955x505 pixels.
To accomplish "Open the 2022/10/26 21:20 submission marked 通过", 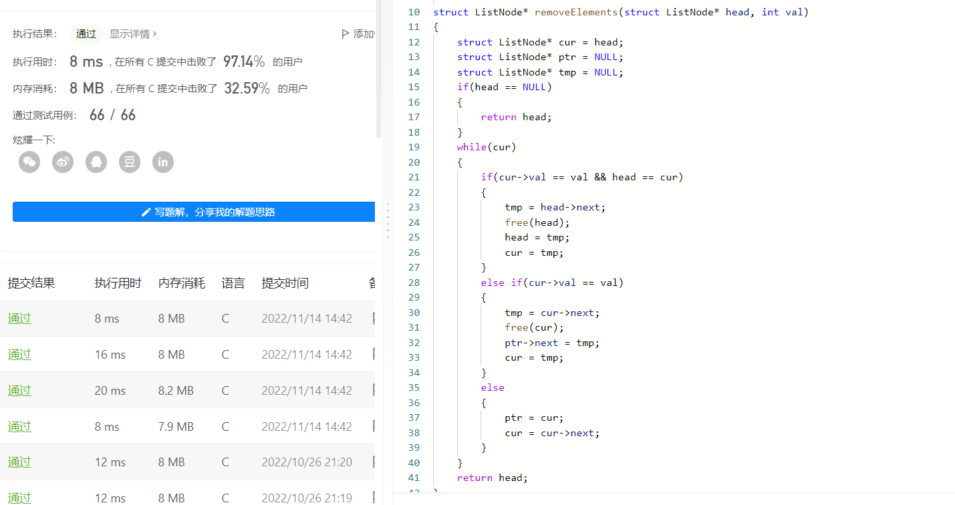I will [x=19, y=462].
